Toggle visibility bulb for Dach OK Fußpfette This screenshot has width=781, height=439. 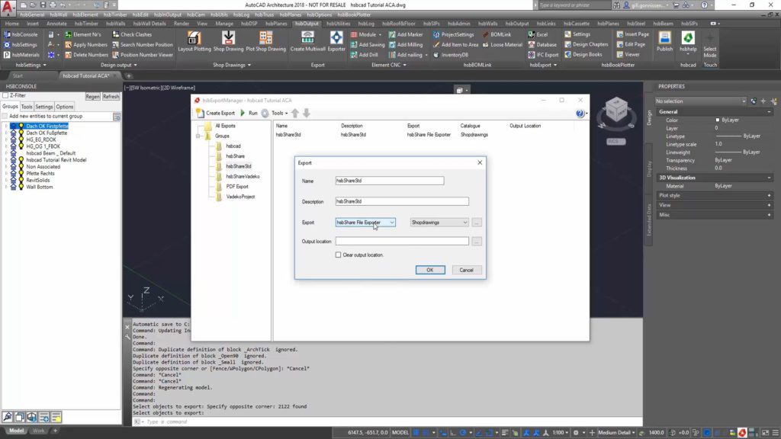pyautogui.click(x=21, y=133)
